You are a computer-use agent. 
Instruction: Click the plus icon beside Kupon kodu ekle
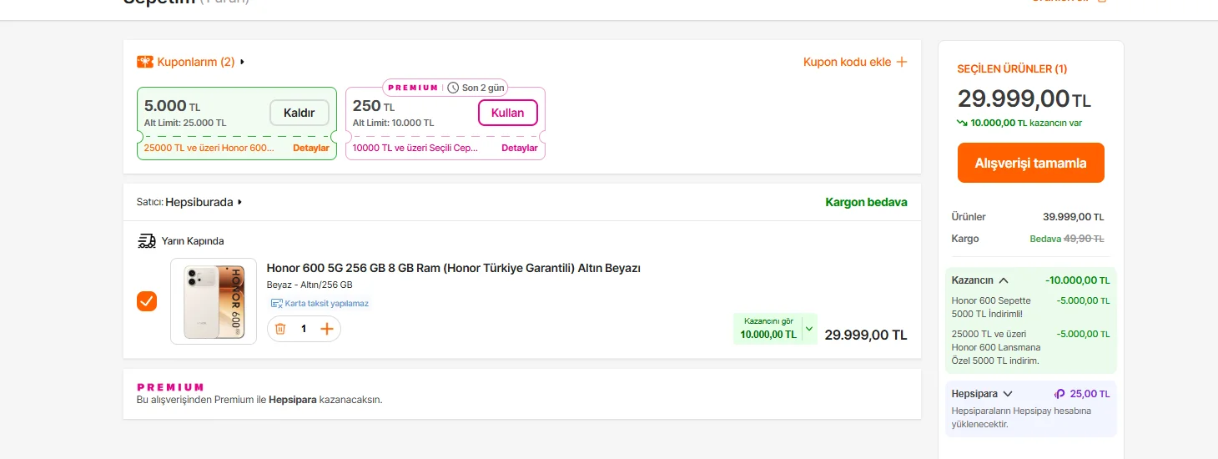point(901,62)
